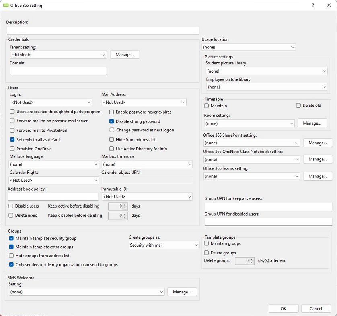Open the Tenant setting dropdown
Screen dimensions: 337x316
click(x=58, y=54)
